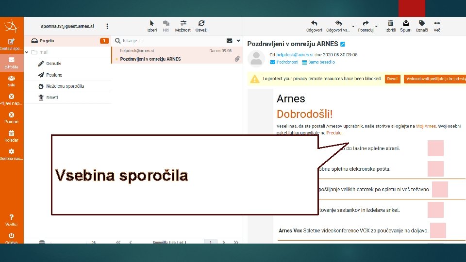Click Vedno dovoli pošiljatelju button
This screenshot has width=466, height=262.
tap(435, 79)
